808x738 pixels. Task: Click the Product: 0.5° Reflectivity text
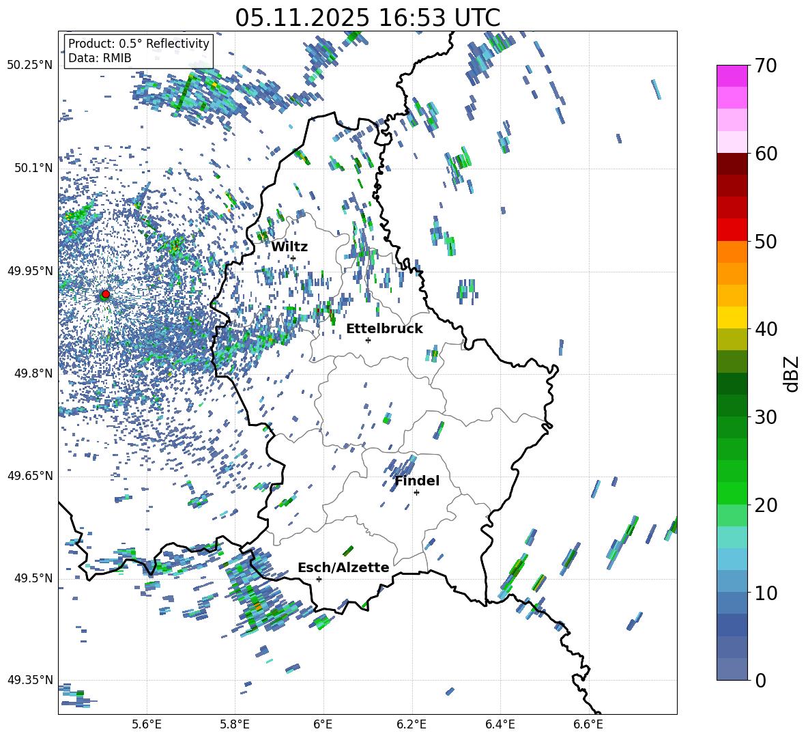[139, 43]
